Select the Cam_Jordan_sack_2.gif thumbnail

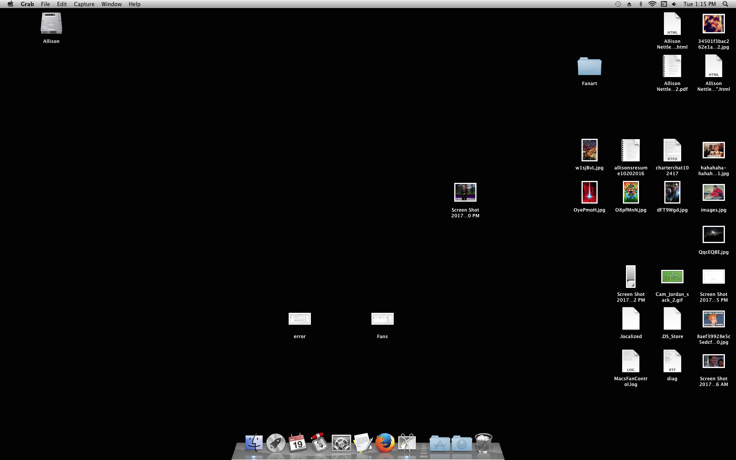(672, 276)
